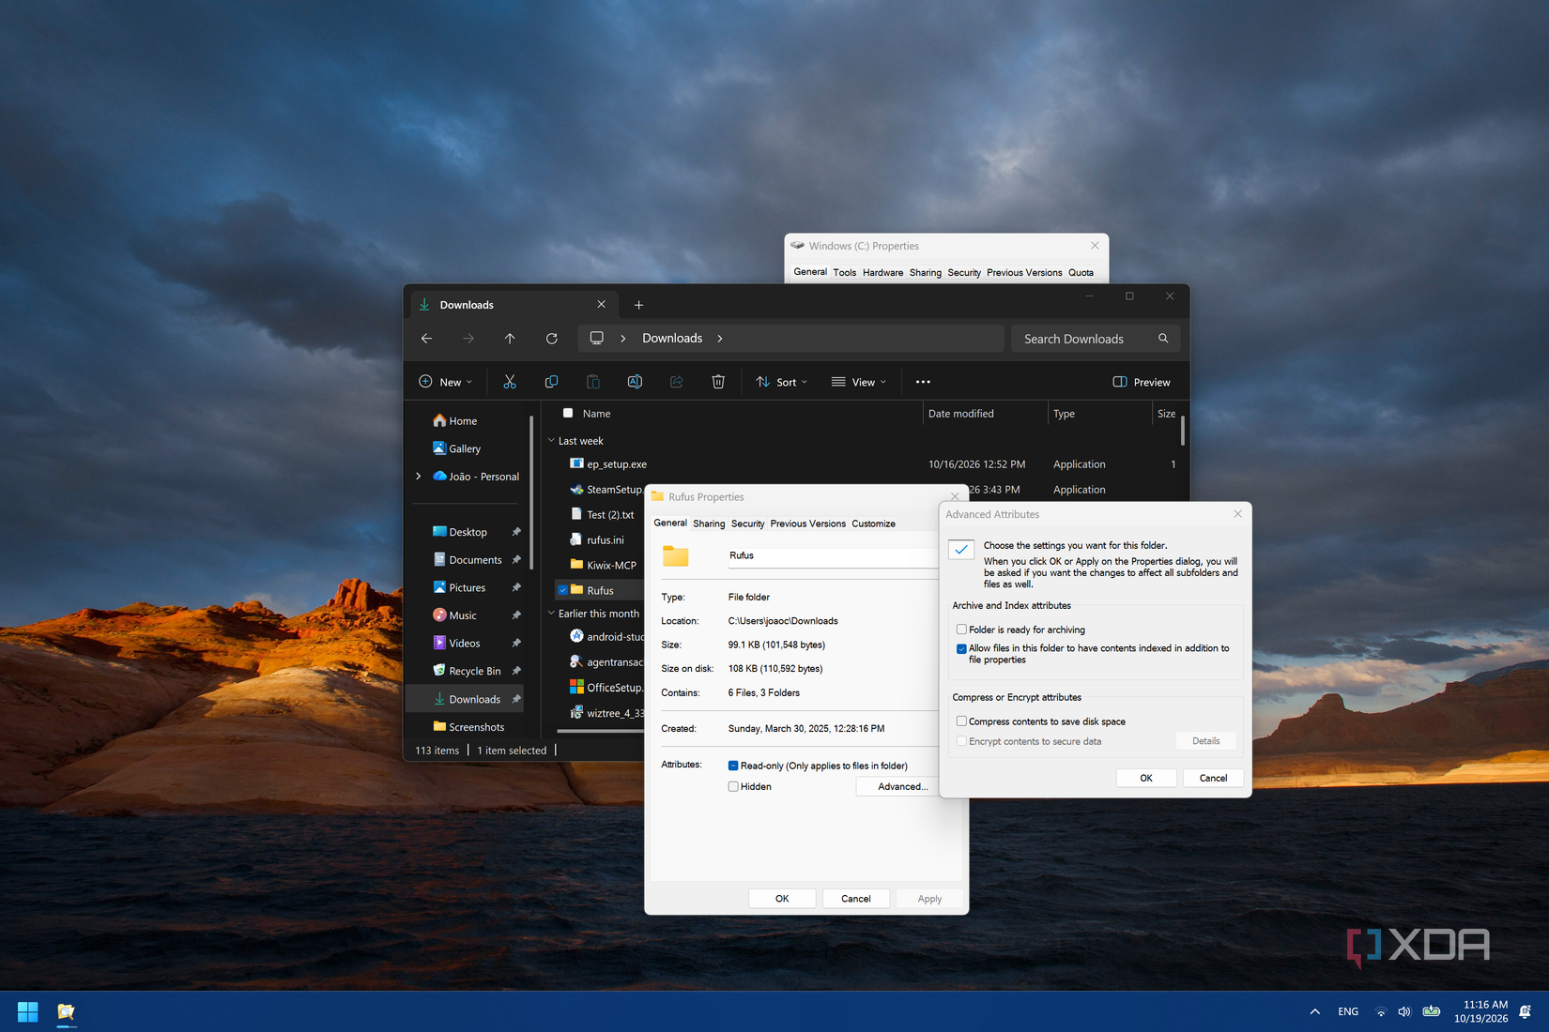This screenshot has width=1549, height=1032.
Task: Click the Copy icon in Explorer toolbar
Action: (x=551, y=382)
